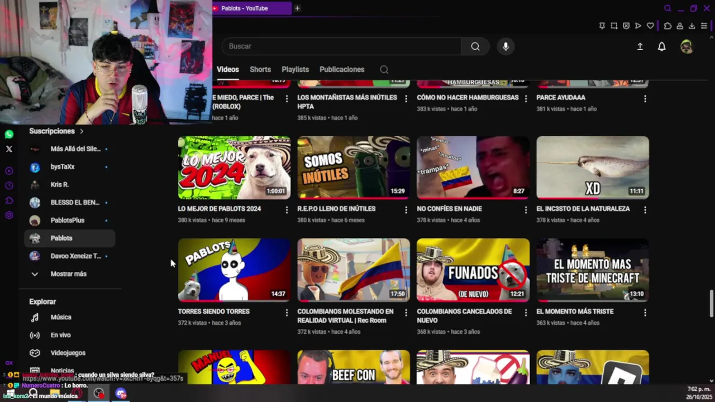Open EL MOMENTO MAS TRISTE DE MINECRAFT thumbnail
This screenshot has width=715, height=402.
tap(593, 270)
